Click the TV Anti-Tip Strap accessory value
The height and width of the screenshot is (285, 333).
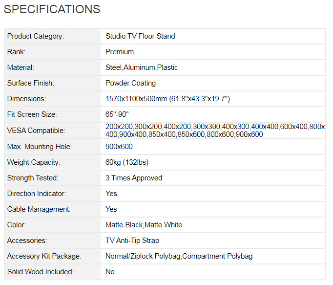click(132, 241)
